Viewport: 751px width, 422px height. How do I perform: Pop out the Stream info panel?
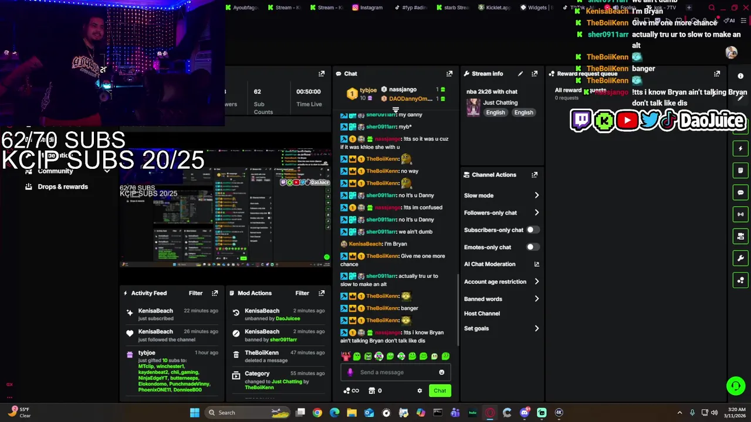[535, 74]
